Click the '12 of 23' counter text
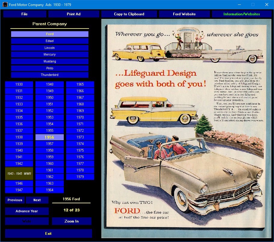The image size is (274, 242). pyautogui.click(x=72, y=210)
